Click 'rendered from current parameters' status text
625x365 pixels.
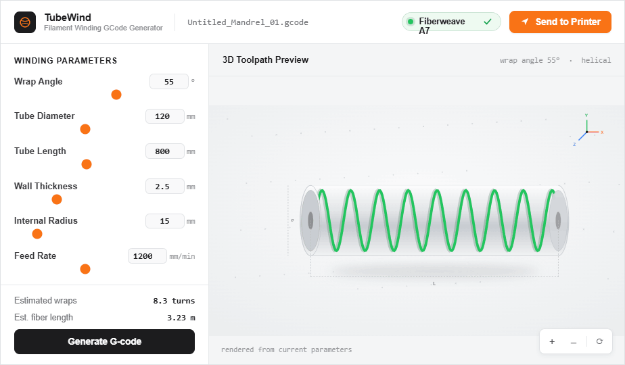coord(287,349)
